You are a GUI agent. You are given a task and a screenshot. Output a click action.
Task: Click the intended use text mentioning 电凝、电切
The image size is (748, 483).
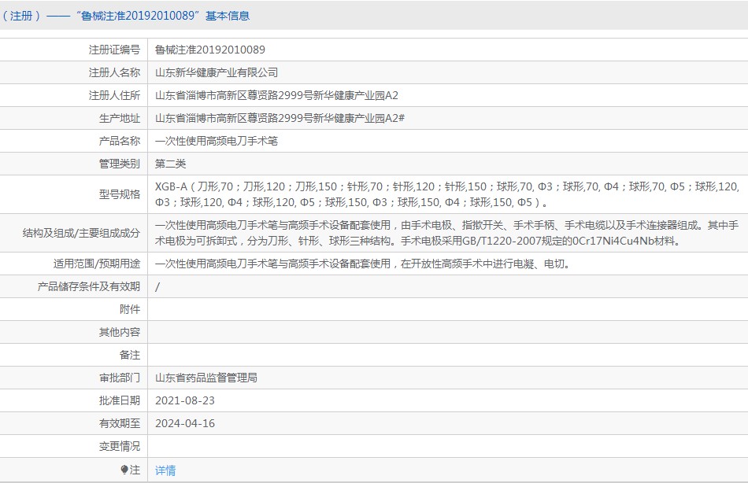tap(362, 264)
